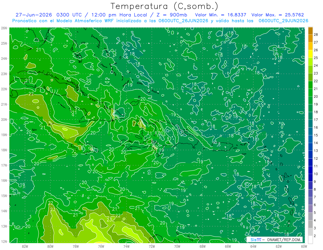The image size is (323, 250).
Task: Click the "16" label on the color scale
Action: (x=316, y=127)
